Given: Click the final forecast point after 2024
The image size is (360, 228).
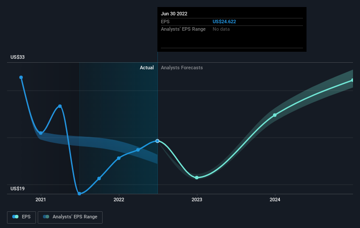Looking at the screenshot, I should click(353, 80).
